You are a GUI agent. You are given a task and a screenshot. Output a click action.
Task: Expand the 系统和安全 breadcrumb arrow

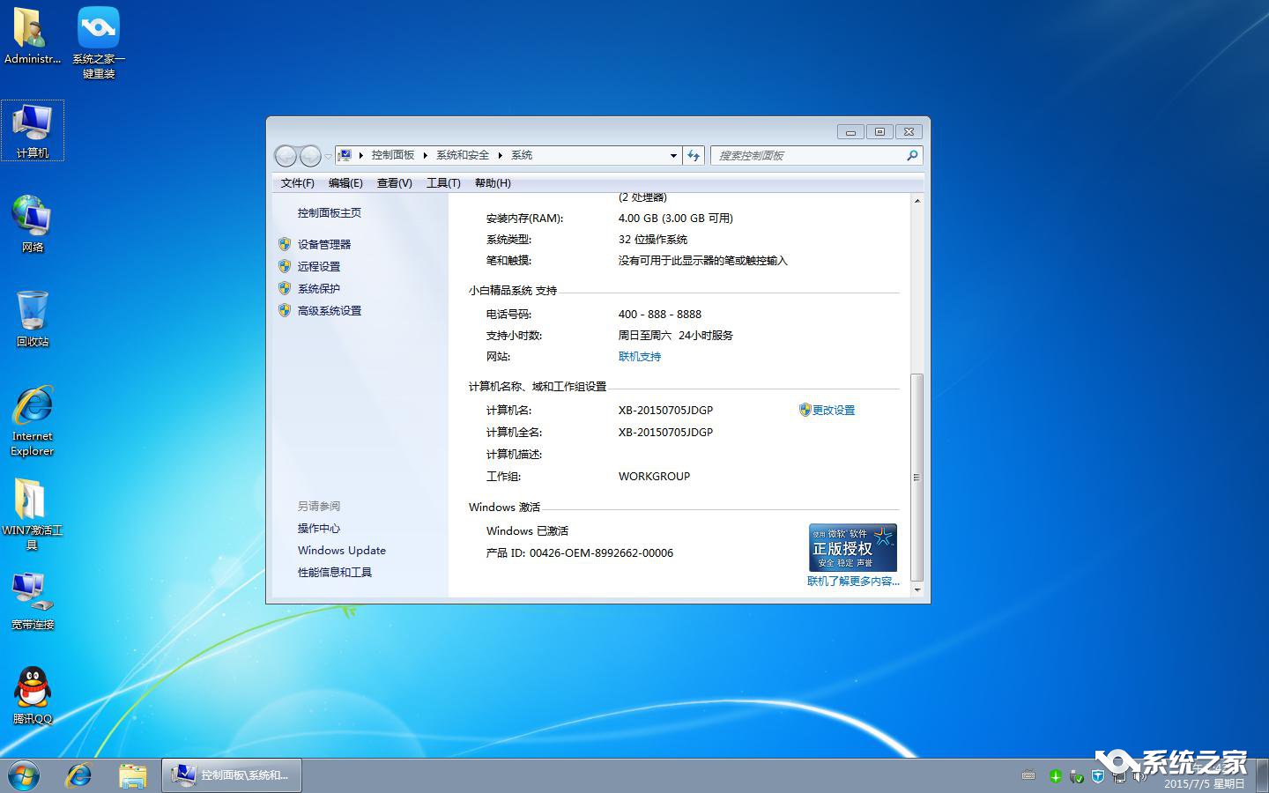click(498, 155)
